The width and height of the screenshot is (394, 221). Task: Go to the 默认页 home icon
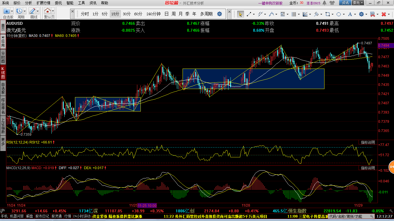tap(48, 11)
